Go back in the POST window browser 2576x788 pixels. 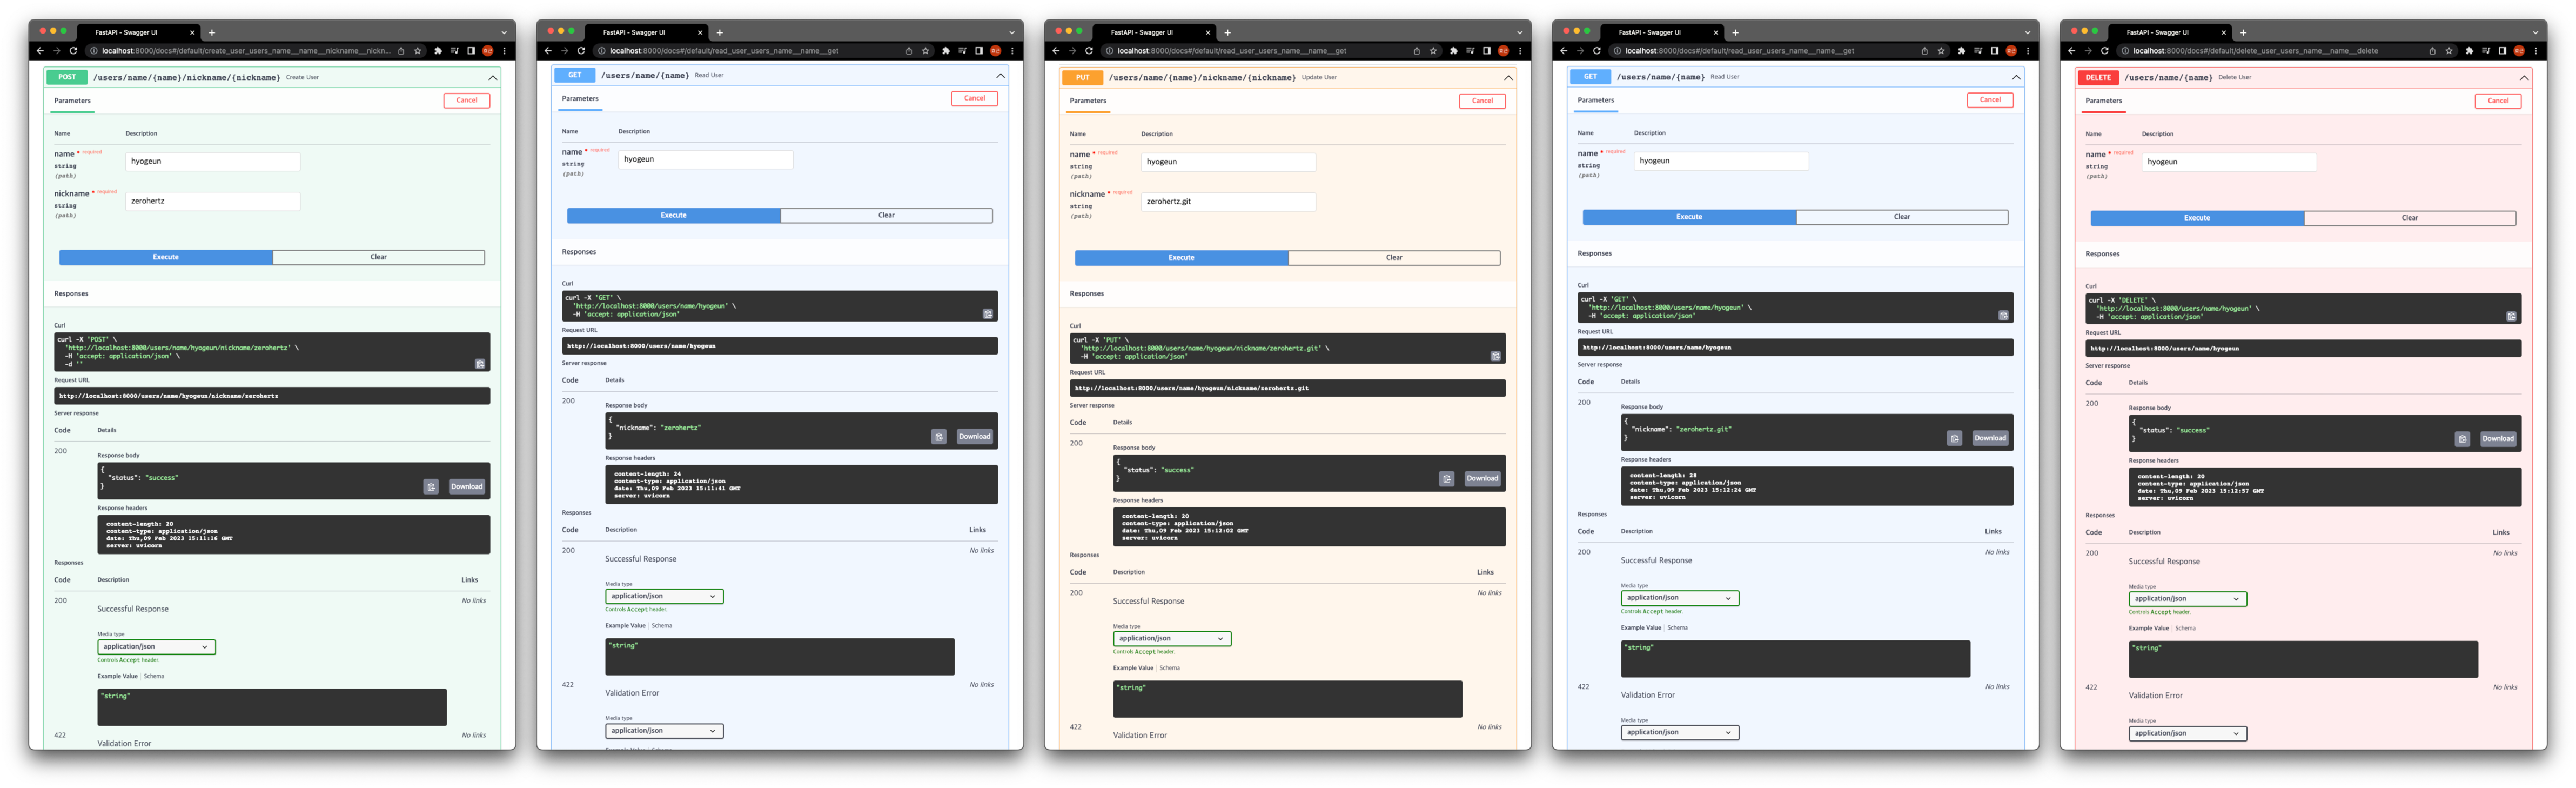point(40,51)
